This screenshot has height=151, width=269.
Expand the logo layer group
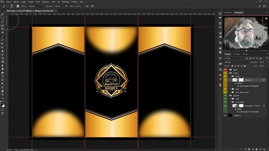231,89
